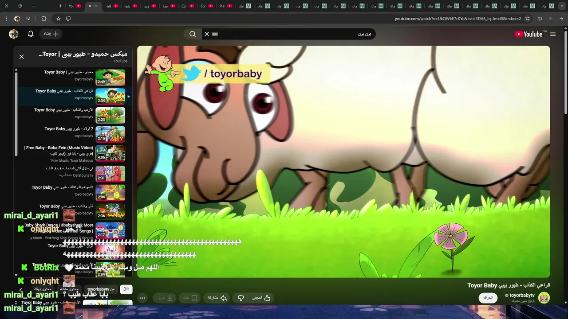The width and height of the screenshot is (568, 319).
Task: Open the toyorbabytv channel avatar
Action: (x=544, y=298)
